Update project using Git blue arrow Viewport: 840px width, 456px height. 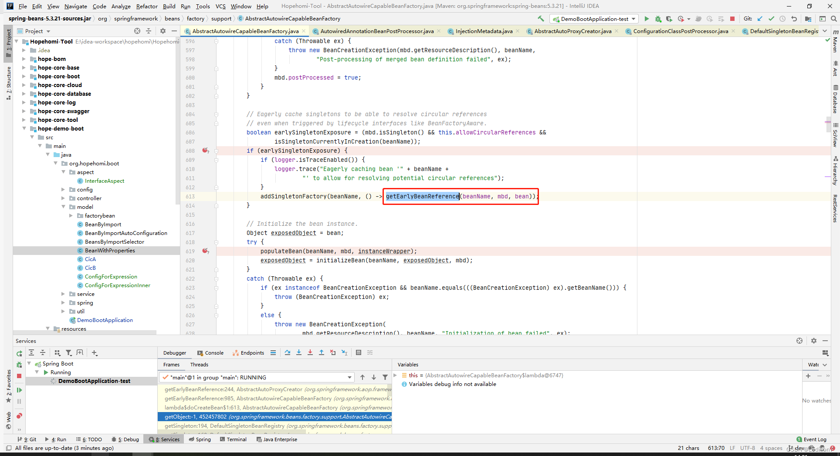[760, 19]
